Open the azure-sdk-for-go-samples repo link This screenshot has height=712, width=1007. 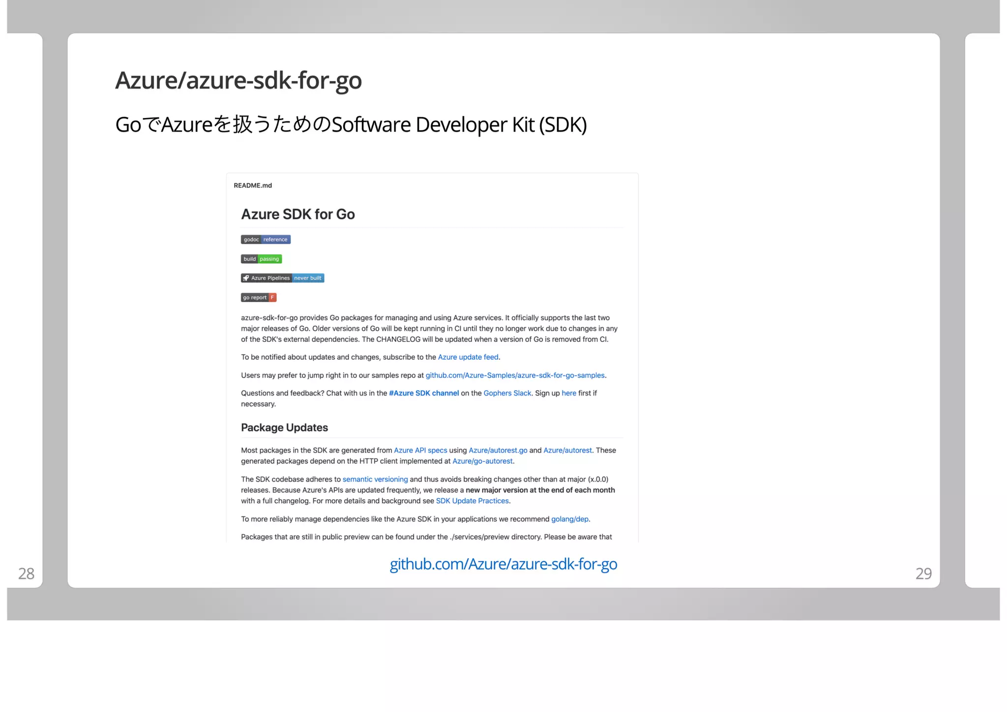click(x=515, y=375)
